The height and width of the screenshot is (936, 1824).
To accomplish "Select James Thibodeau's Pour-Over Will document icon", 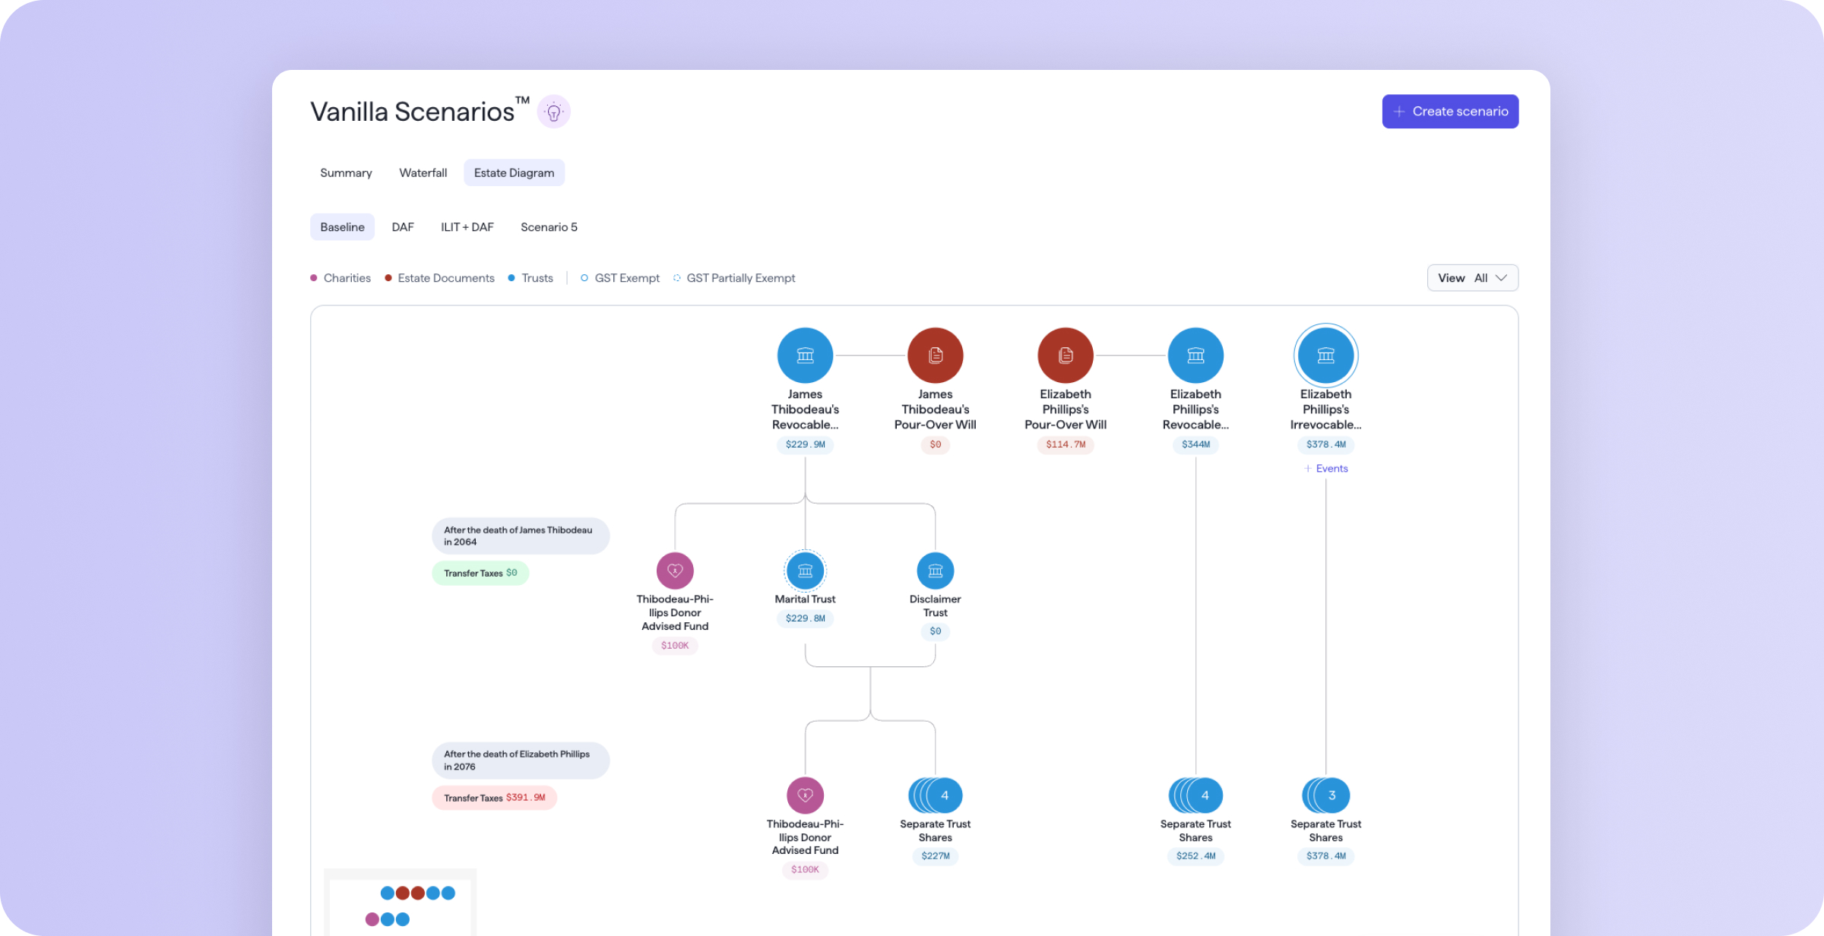I will [935, 355].
